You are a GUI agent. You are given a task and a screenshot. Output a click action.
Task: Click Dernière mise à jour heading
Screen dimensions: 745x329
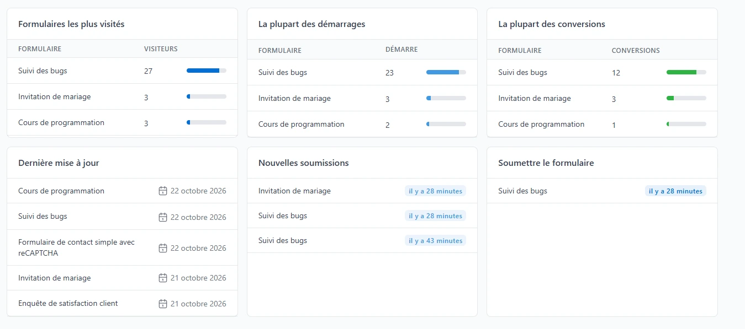(x=59, y=163)
